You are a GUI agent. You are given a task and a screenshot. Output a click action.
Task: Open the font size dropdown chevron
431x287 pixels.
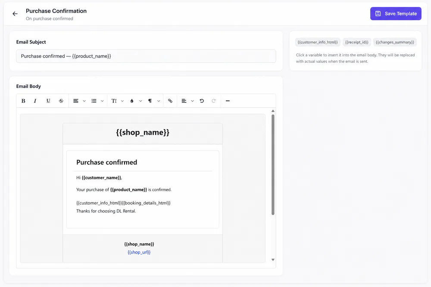click(122, 101)
